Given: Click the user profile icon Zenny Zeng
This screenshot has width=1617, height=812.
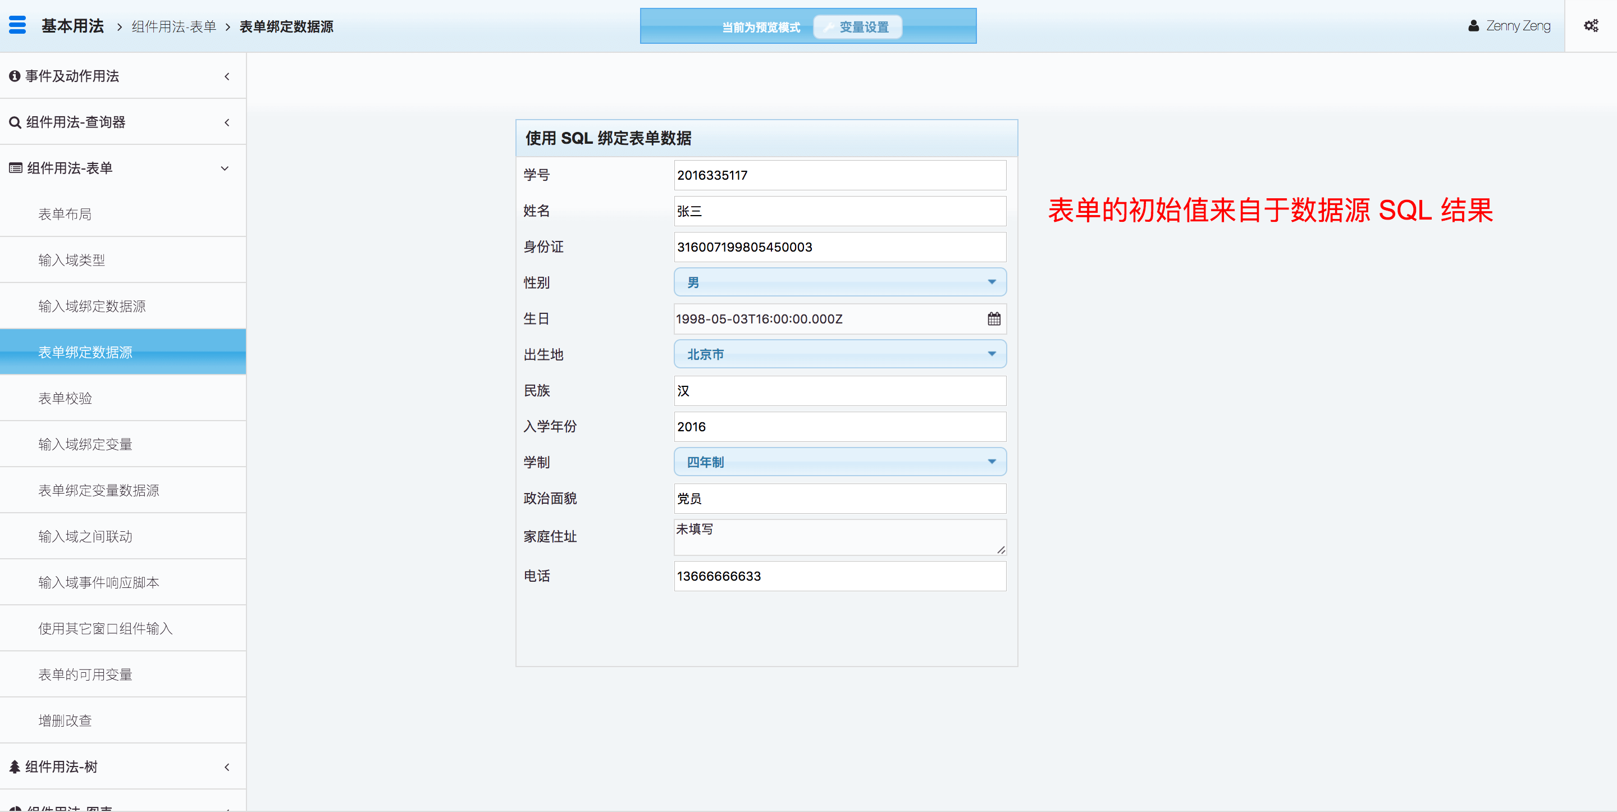Looking at the screenshot, I should tap(1473, 26).
